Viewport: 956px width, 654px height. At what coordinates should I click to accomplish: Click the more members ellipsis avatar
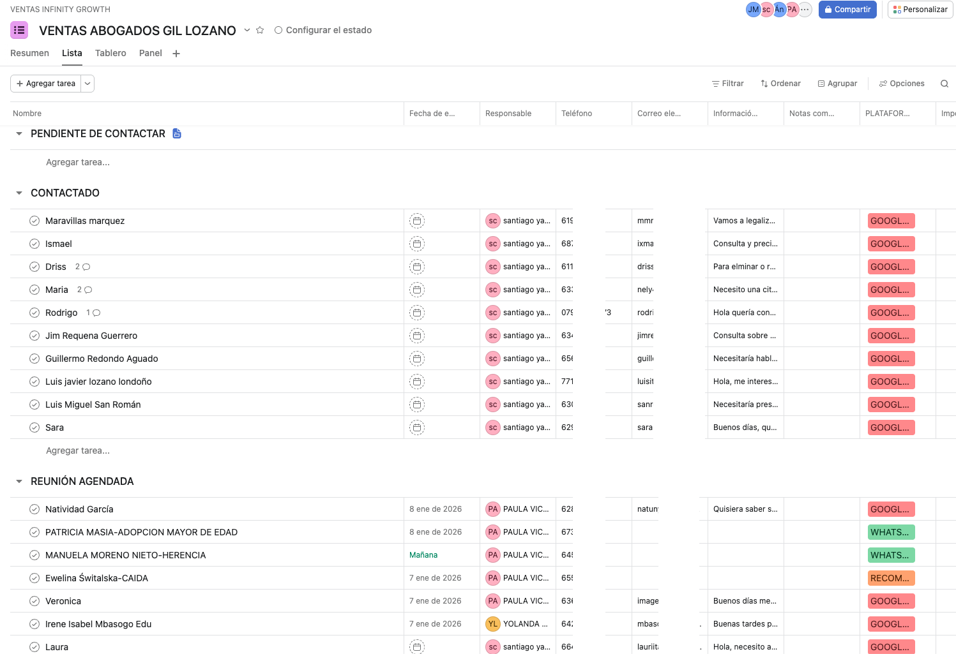pyautogui.click(x=805, y=10)
